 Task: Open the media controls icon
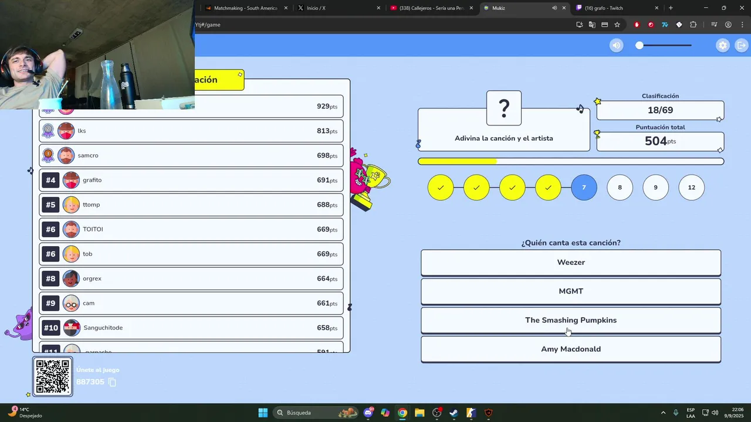coord(714,25)
